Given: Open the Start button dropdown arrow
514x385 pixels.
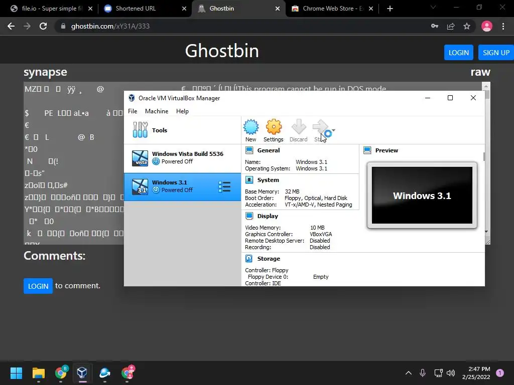Looking at the screenshot, I should [333, 130].
